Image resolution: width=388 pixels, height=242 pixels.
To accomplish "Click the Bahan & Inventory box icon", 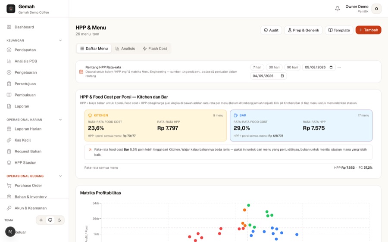I will [9, 196].
